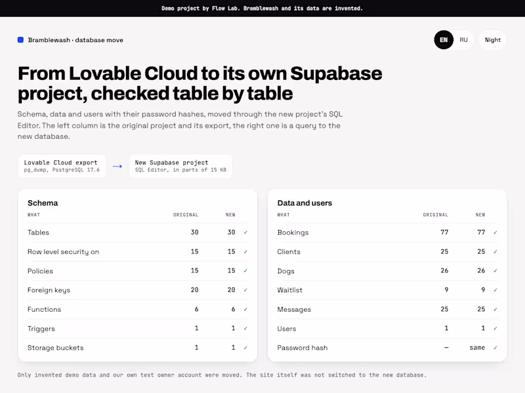Click the Waitlist row label
The width and height of the screenshot is (525, 393).
(289, 290)
